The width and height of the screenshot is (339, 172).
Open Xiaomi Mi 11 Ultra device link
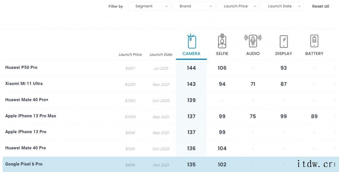(x=24, y=83)
